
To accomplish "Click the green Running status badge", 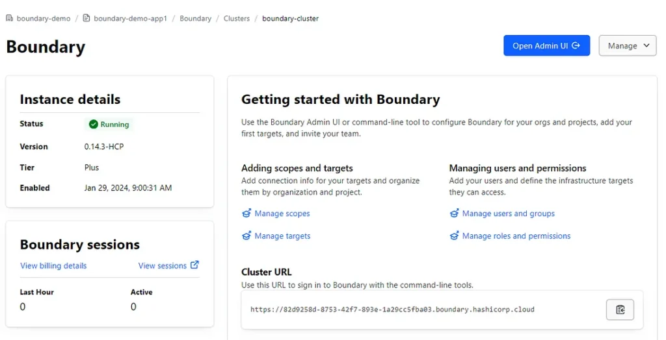I will coord(109,124).
